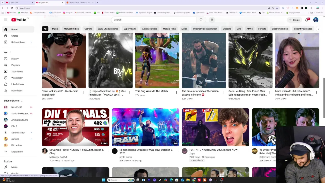Open the Crunchyroll bookmark
Screen dimensions: 325x183
38,13
